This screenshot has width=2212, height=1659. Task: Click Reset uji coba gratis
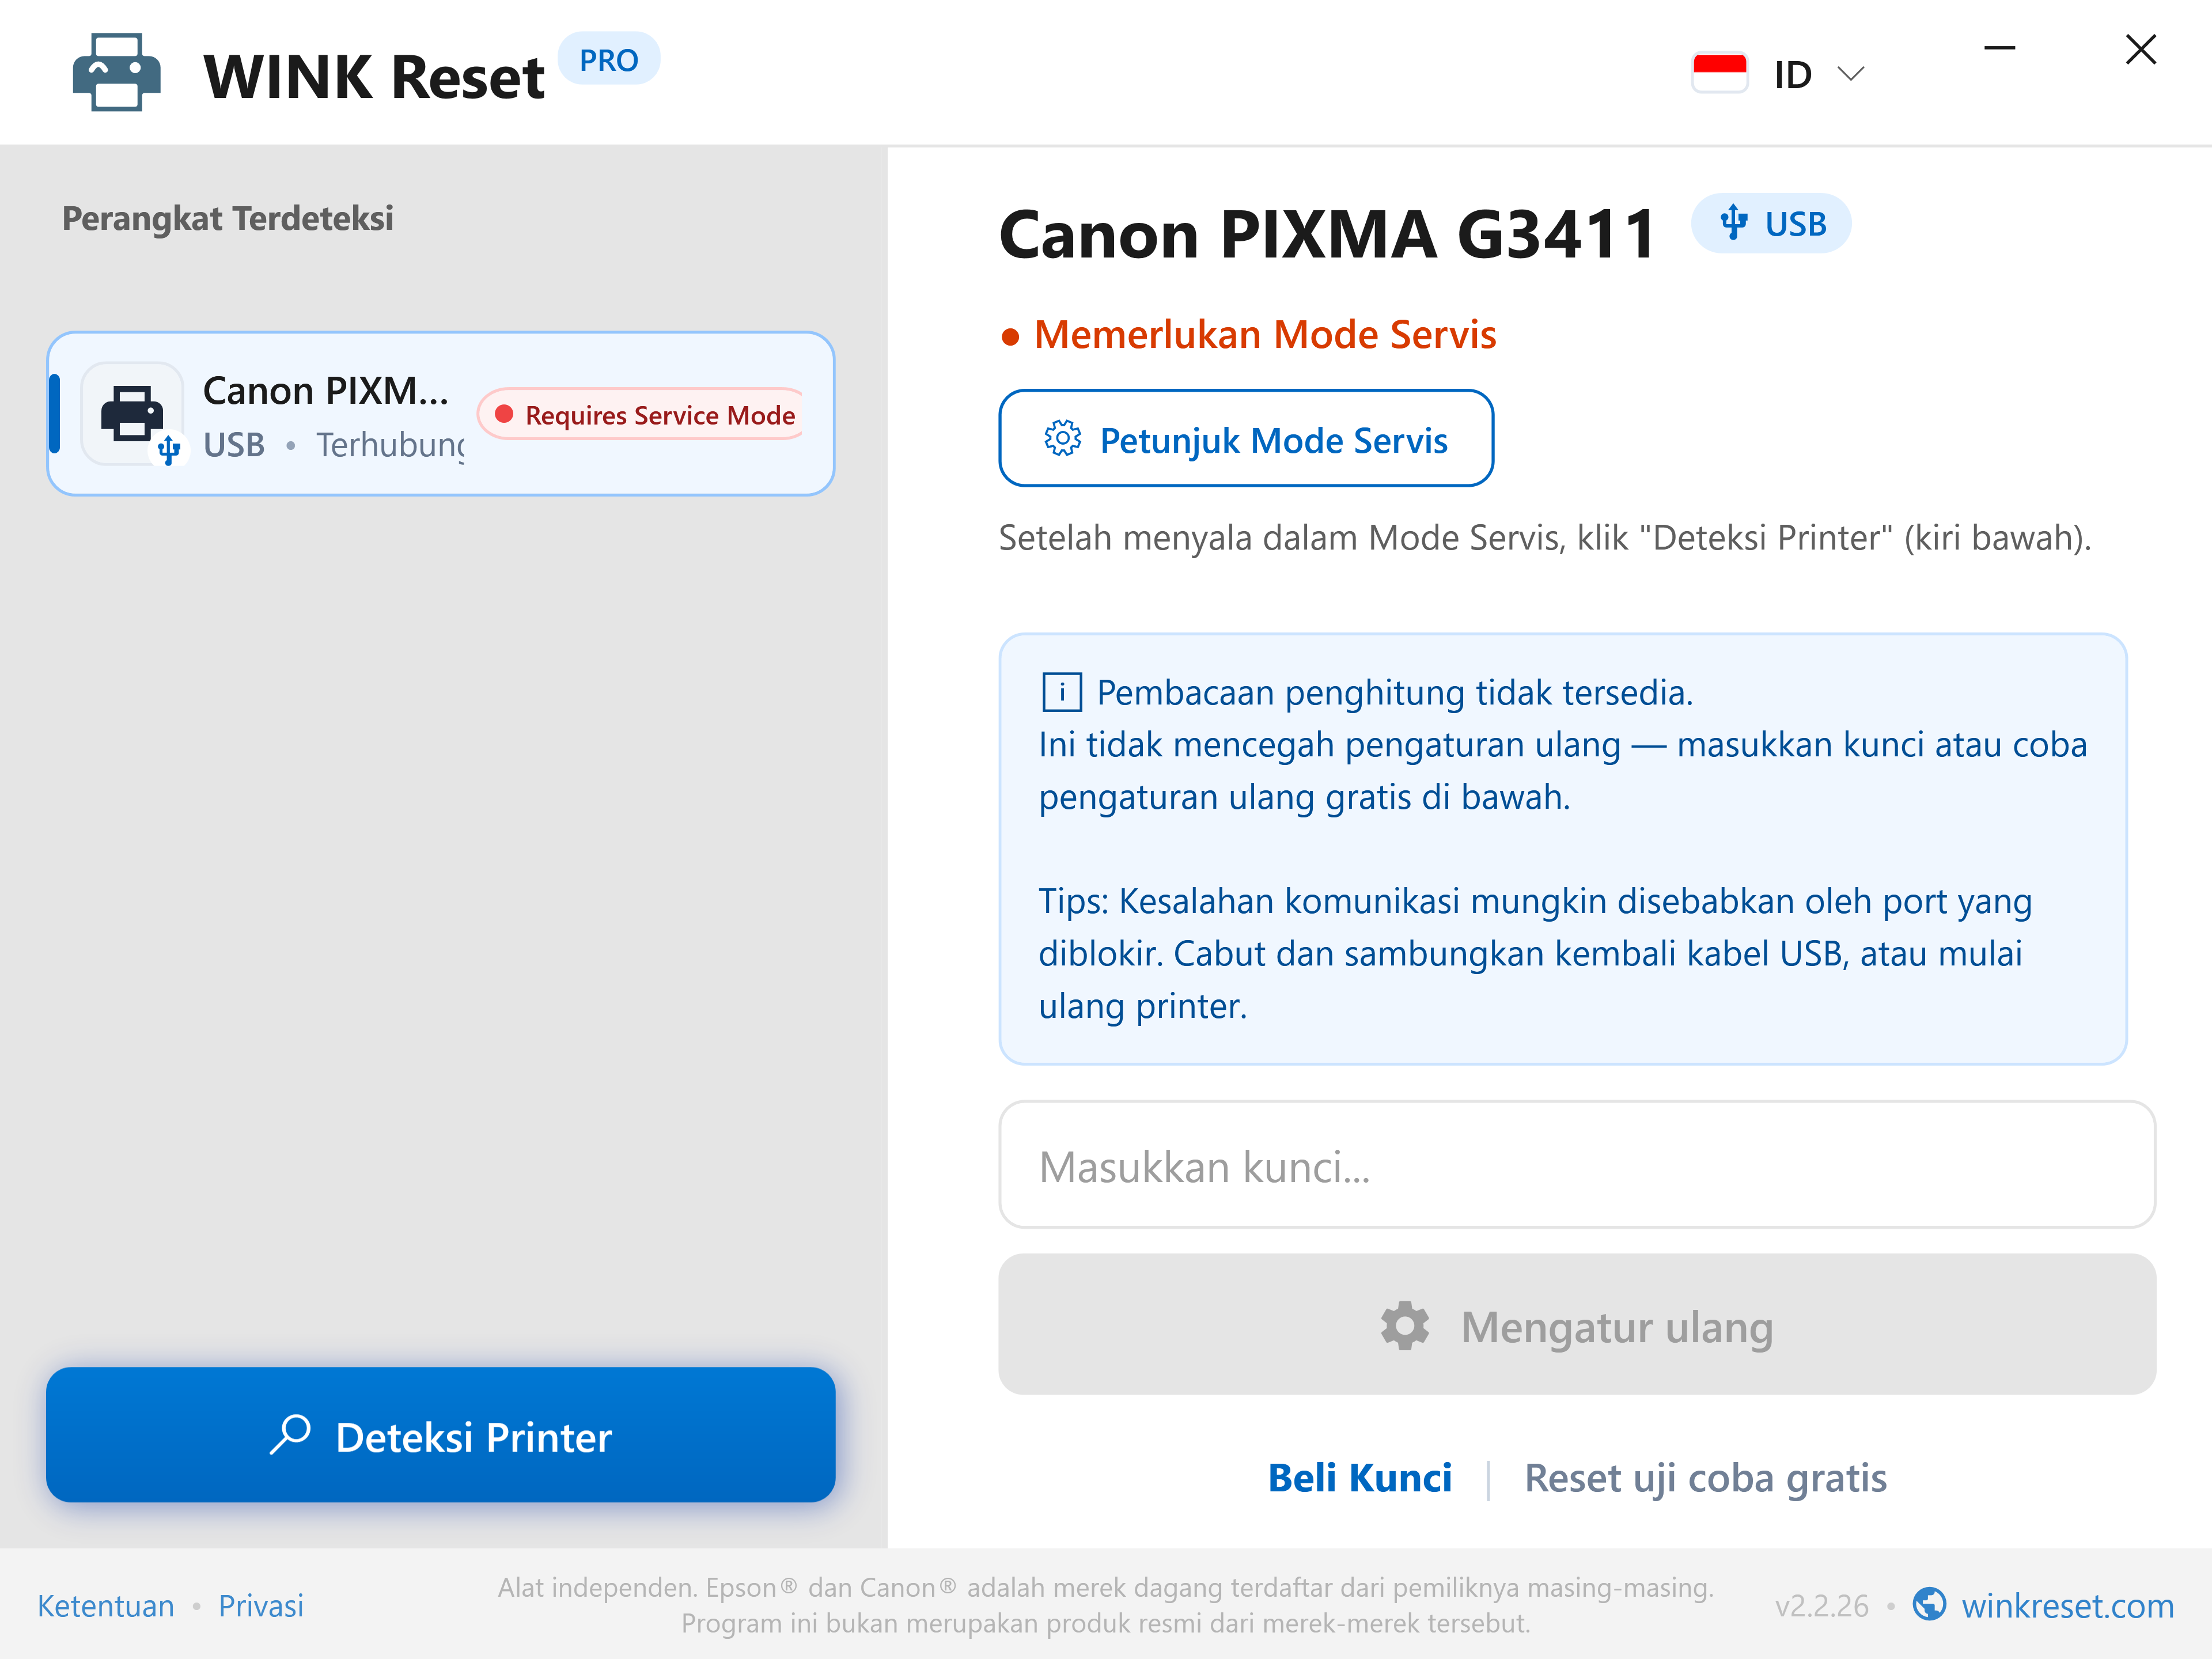tap(1705, 1479)
